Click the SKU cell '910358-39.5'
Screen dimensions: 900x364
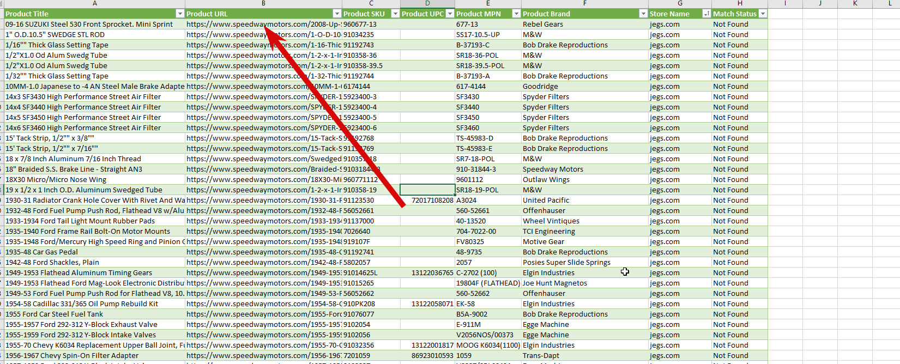[371, 65]
